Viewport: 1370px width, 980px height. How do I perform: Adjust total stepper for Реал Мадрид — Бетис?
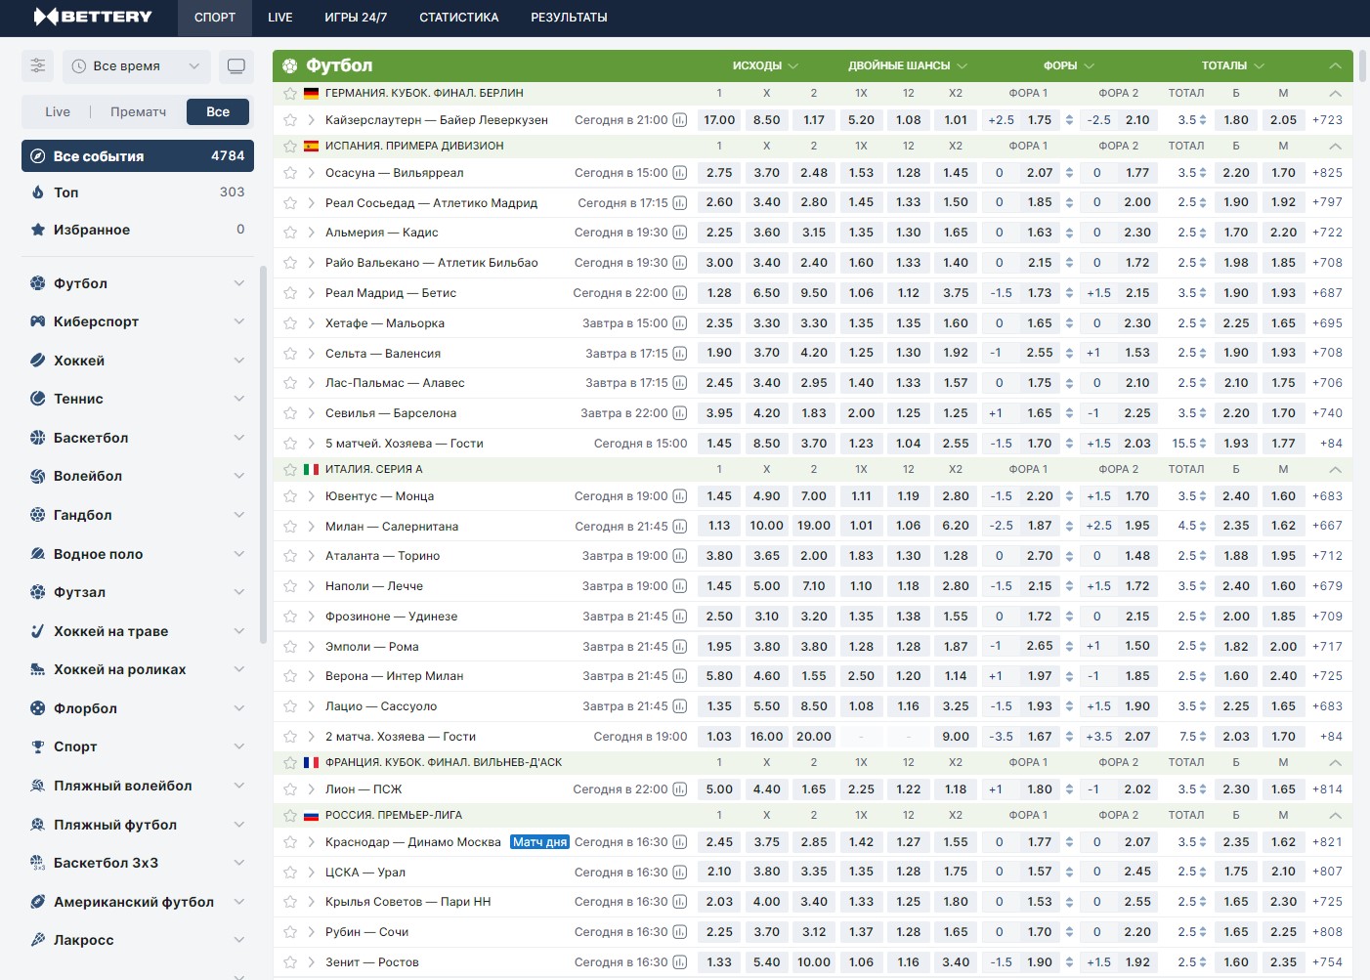coord(1203,293)
